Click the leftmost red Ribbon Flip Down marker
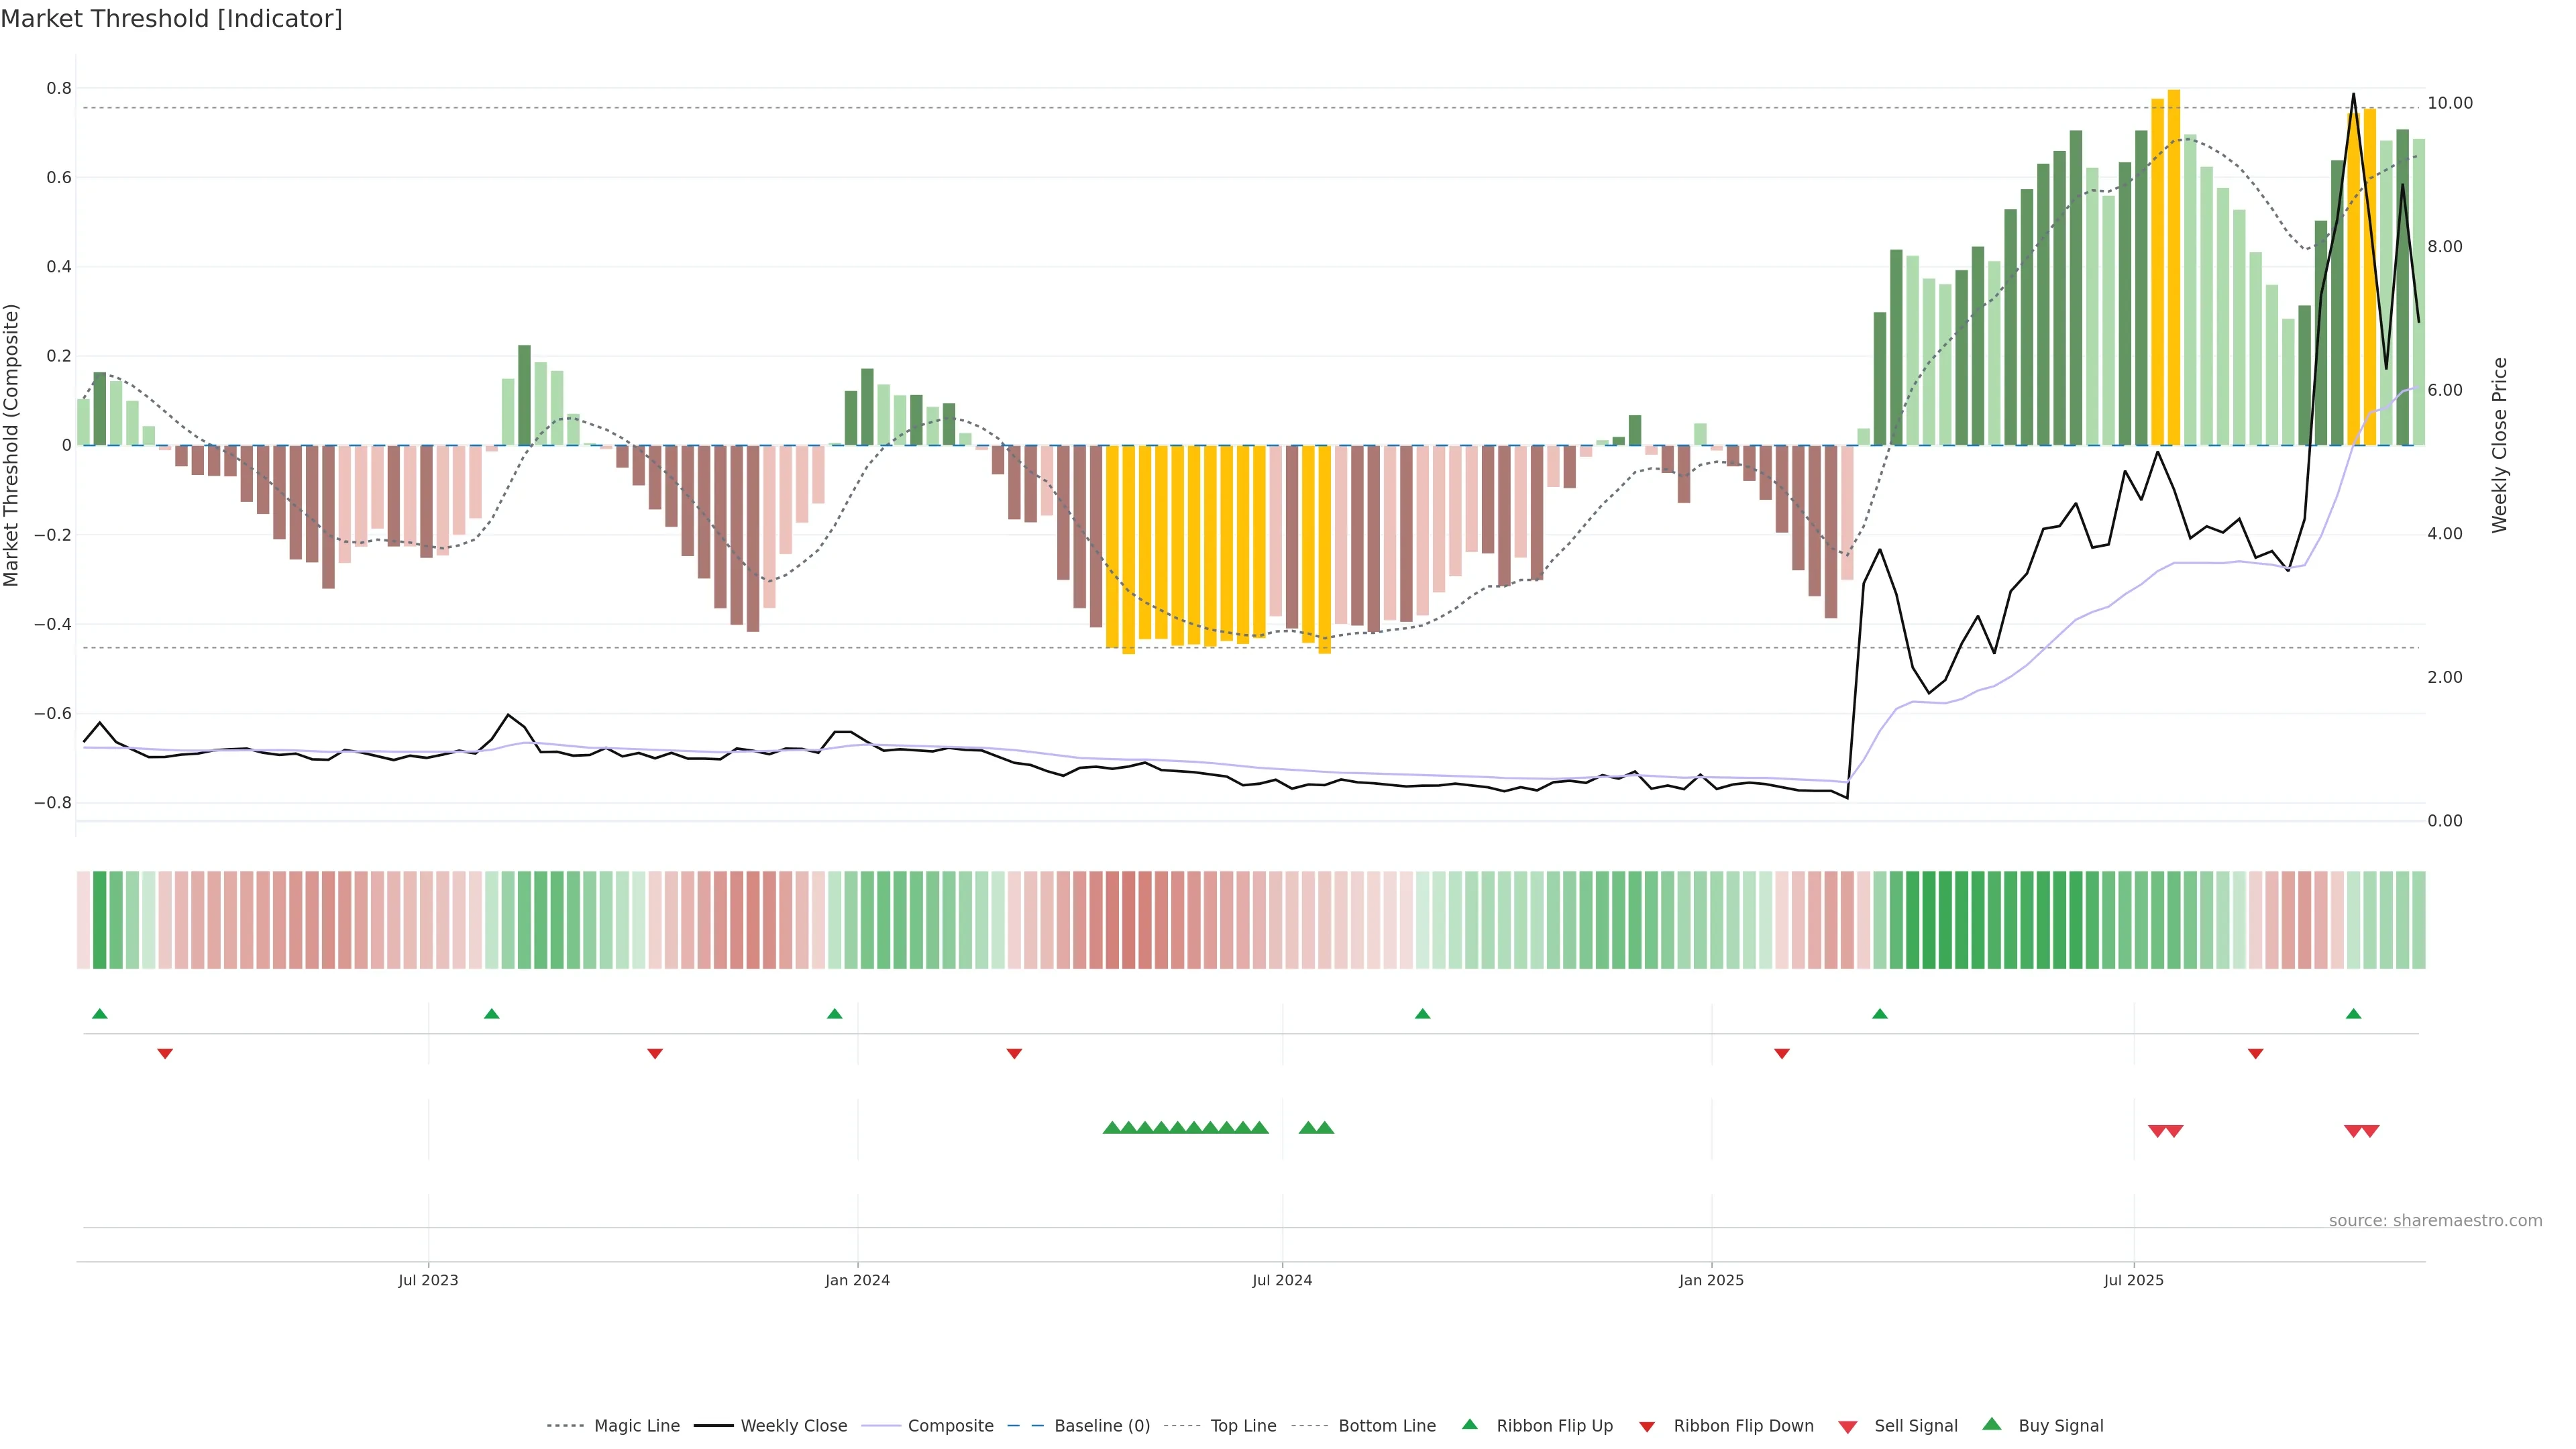Screen dimensions: 2576x1449 tap(165, 1054)
